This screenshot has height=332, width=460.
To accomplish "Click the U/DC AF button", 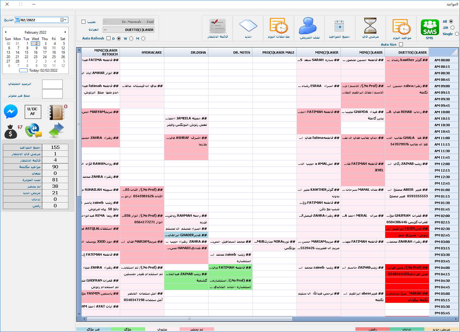I will click(33, 111).
